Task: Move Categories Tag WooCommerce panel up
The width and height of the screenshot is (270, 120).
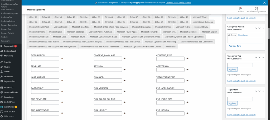Action: (x=256, y=57)
